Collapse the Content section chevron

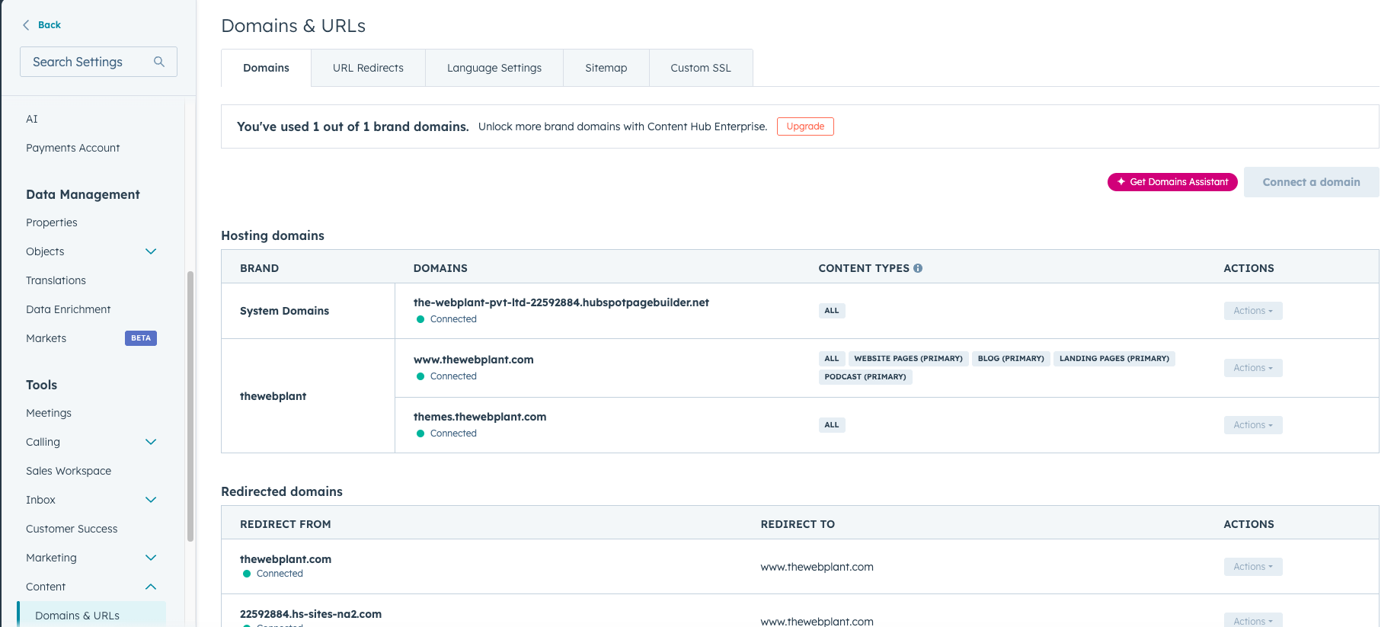click(x=151, y=587)
